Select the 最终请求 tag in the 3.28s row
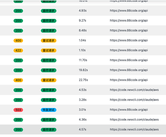The width and height of the screenshot is (166, 137). [x=49, y=100]
